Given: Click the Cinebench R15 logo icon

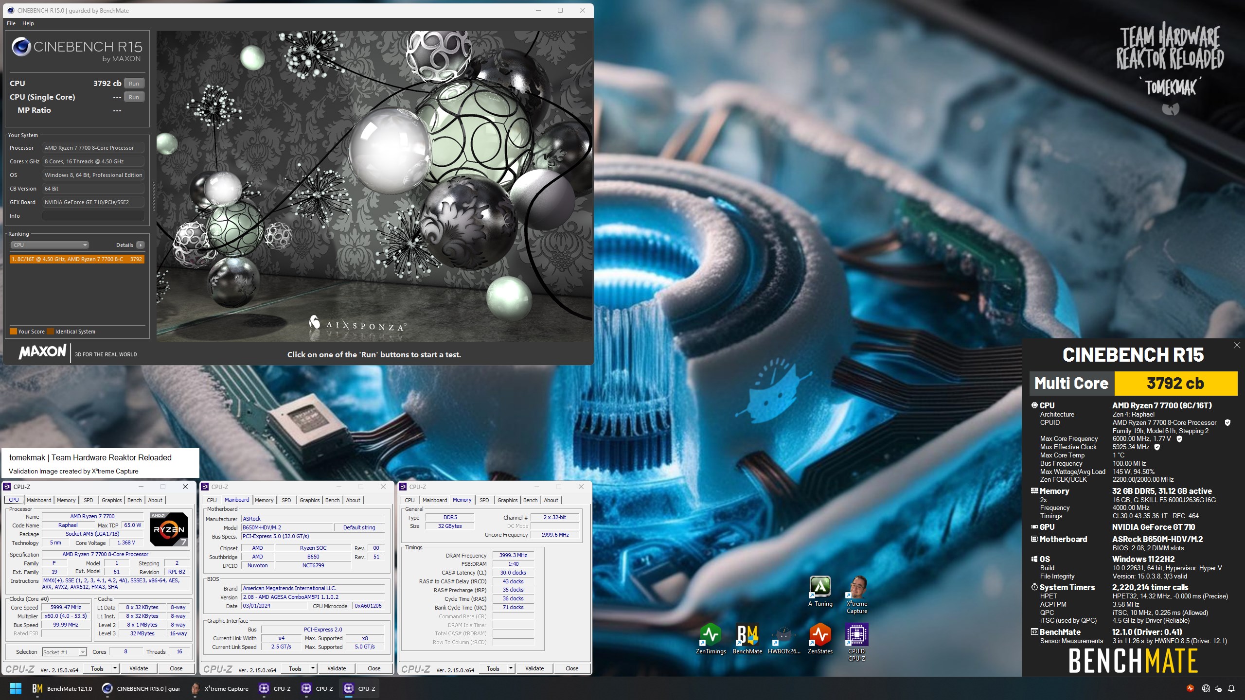Looking at the screenshot, I should pyautogui.click(x=21, y=47).
